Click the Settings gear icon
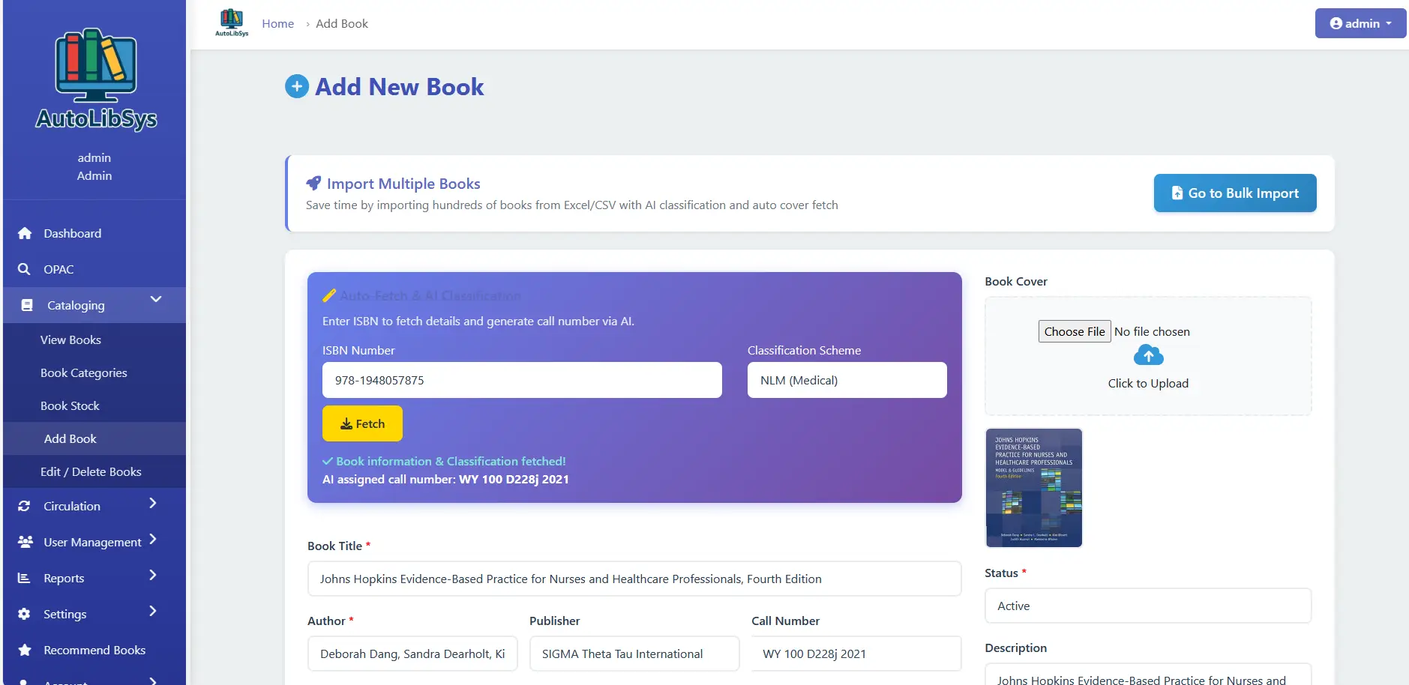This screenshot has width=1409, height=685. 24,614
